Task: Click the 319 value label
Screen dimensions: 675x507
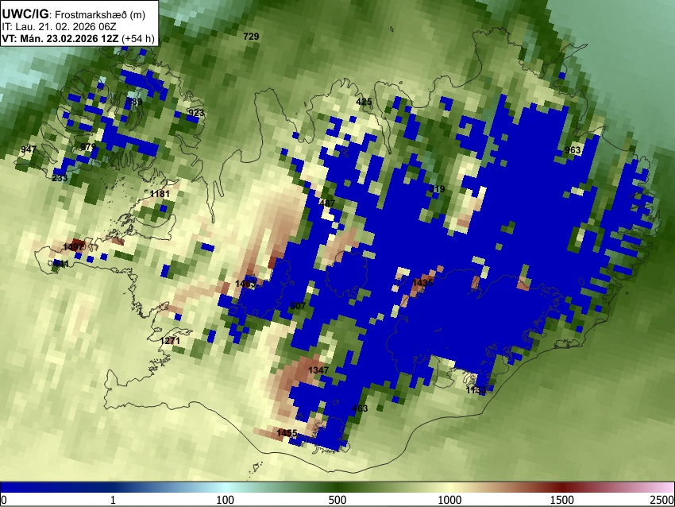Action: tap(437, 189)
